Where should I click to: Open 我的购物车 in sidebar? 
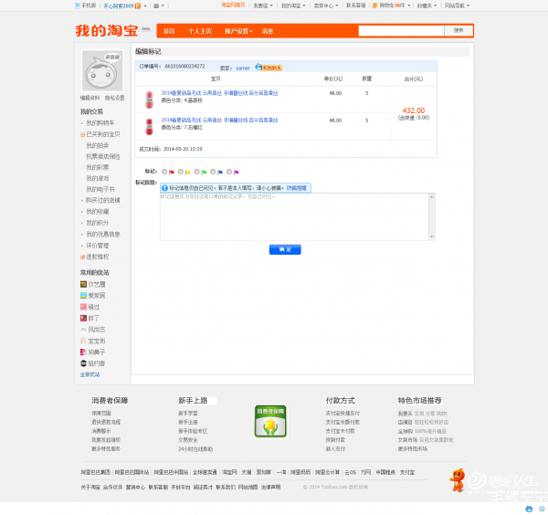100,123
